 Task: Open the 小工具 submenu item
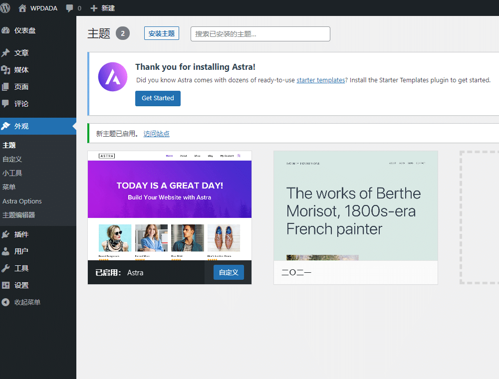point(12,173)
